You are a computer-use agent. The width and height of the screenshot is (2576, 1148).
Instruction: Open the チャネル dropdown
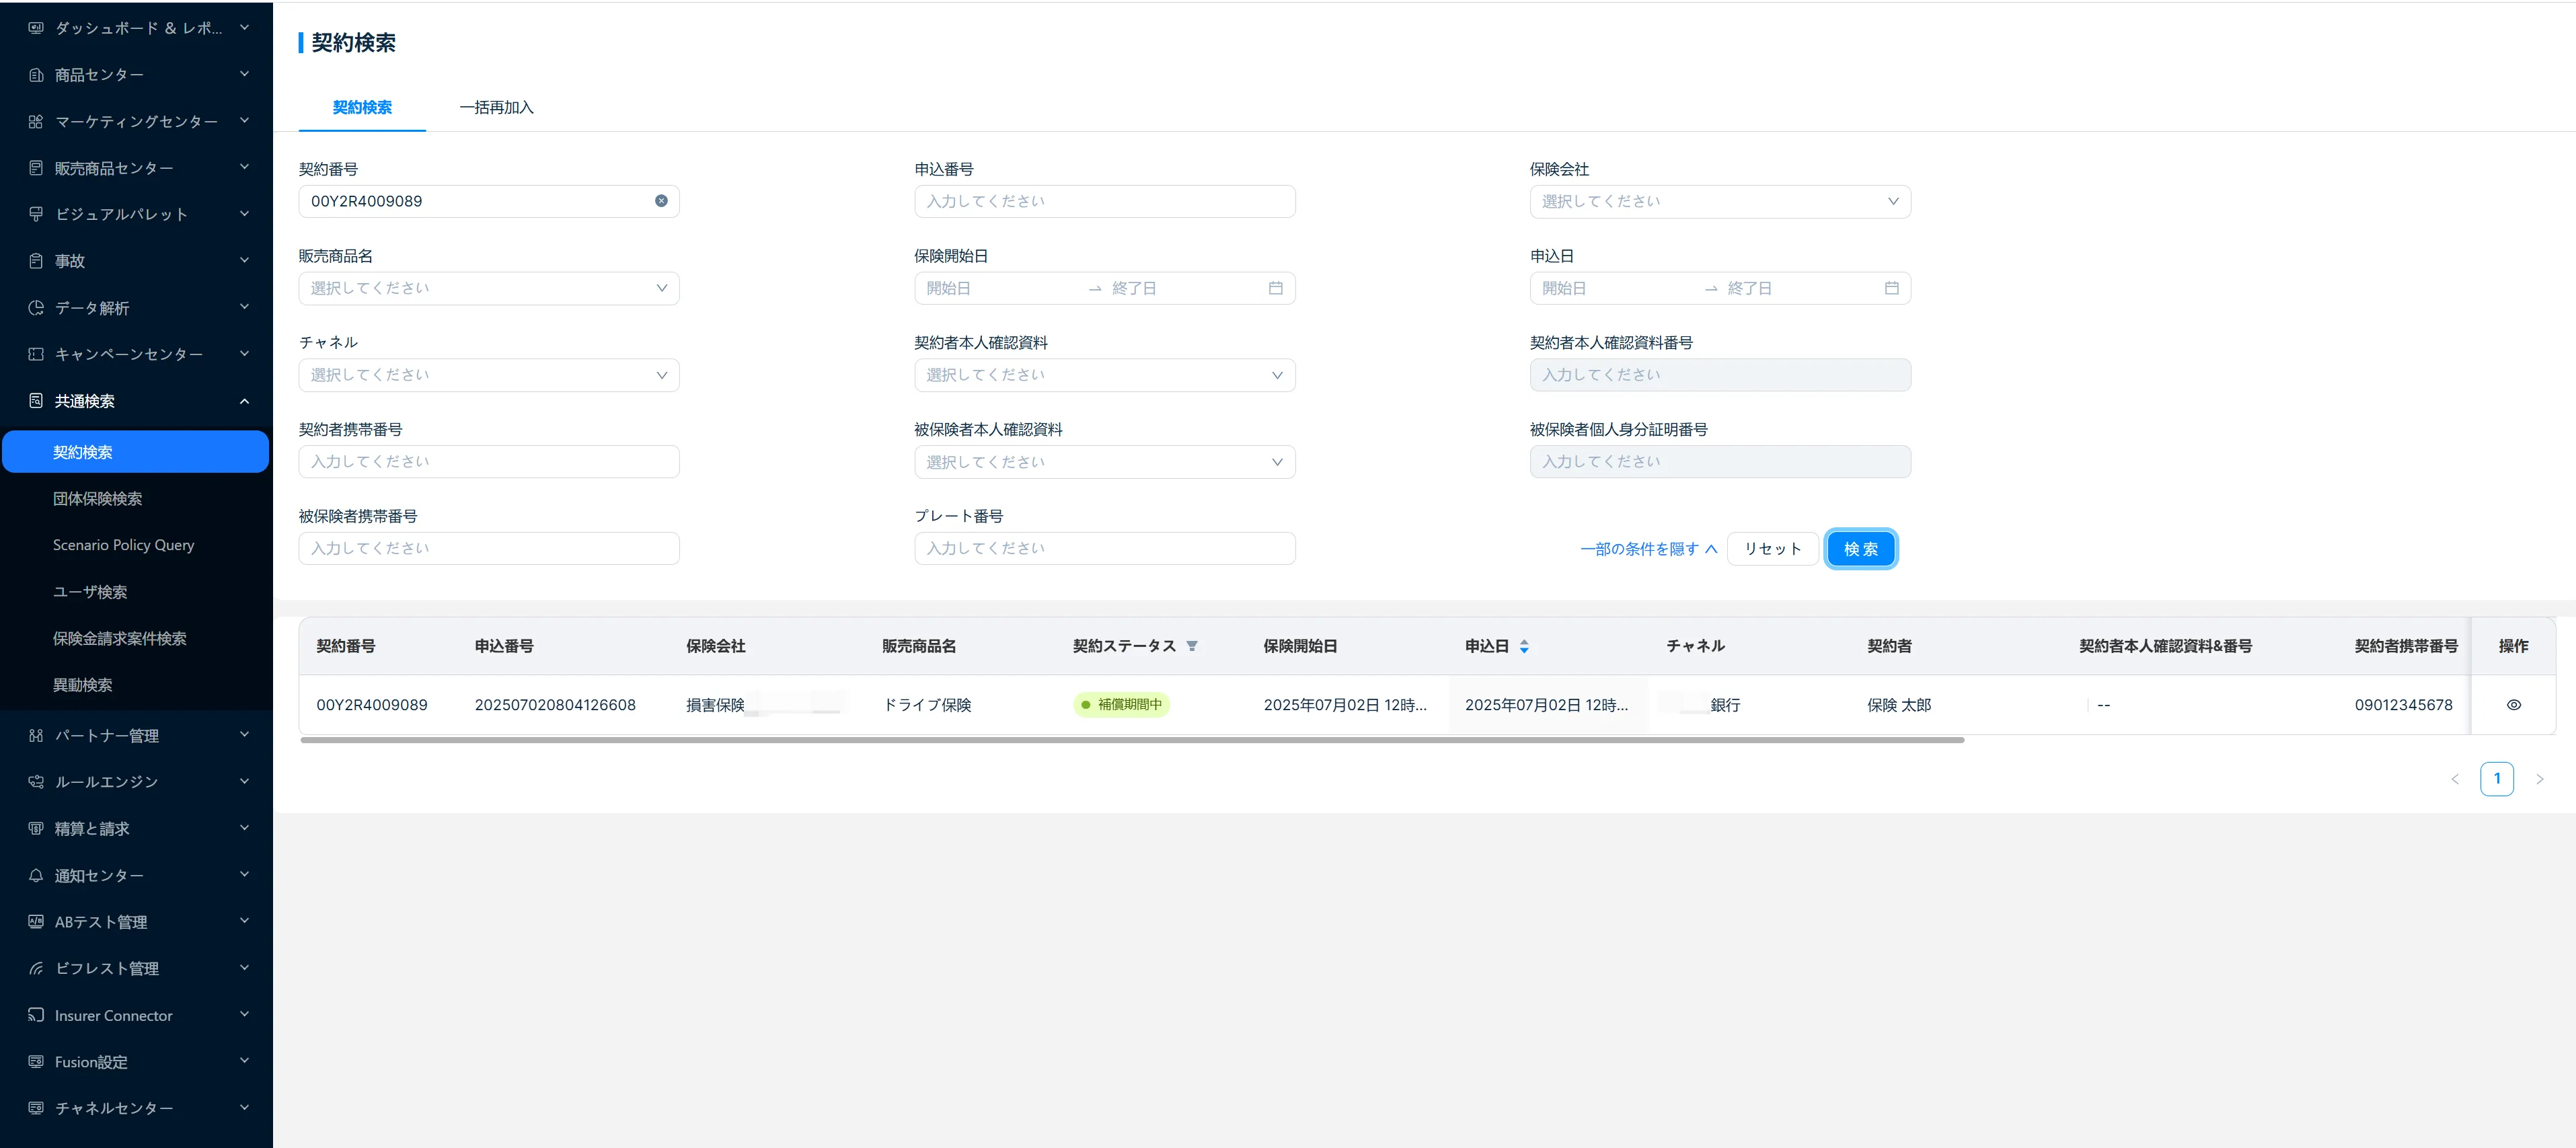coord(489,375)
